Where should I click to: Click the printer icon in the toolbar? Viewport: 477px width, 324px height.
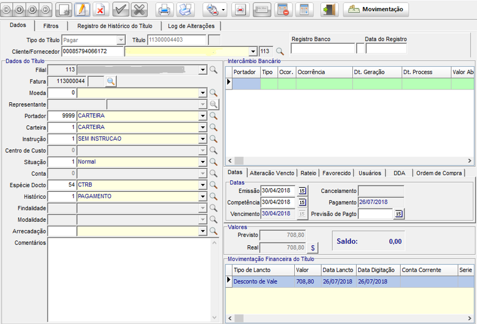point(165,10)
